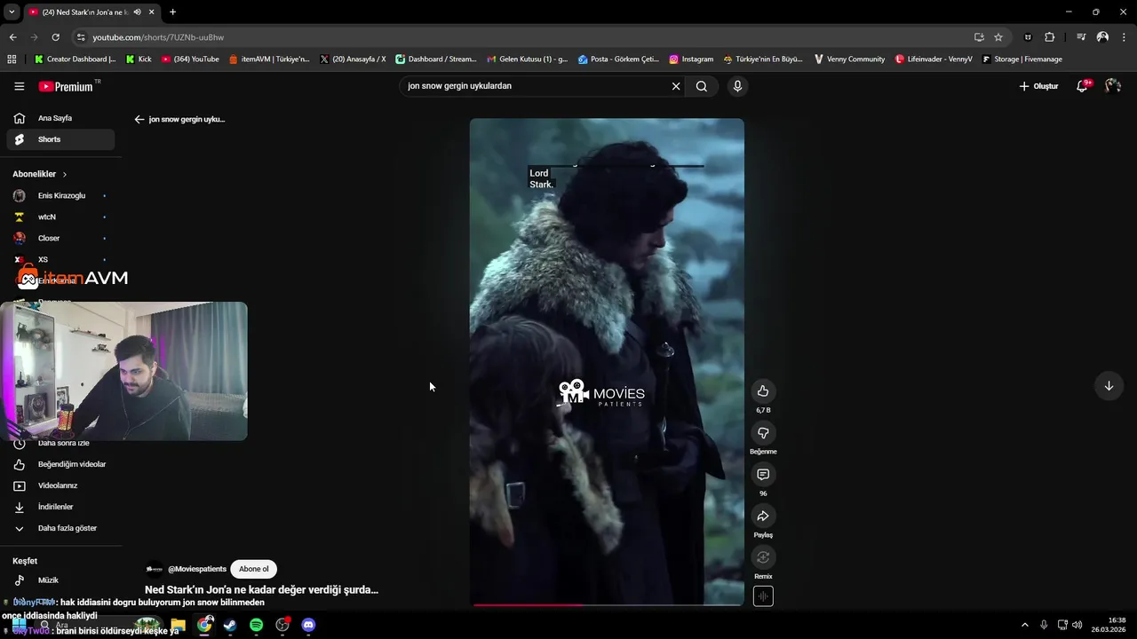The image size is (1137, 639).
Task: Like the Short with thumbs up
Action: [x=763, y=391]
